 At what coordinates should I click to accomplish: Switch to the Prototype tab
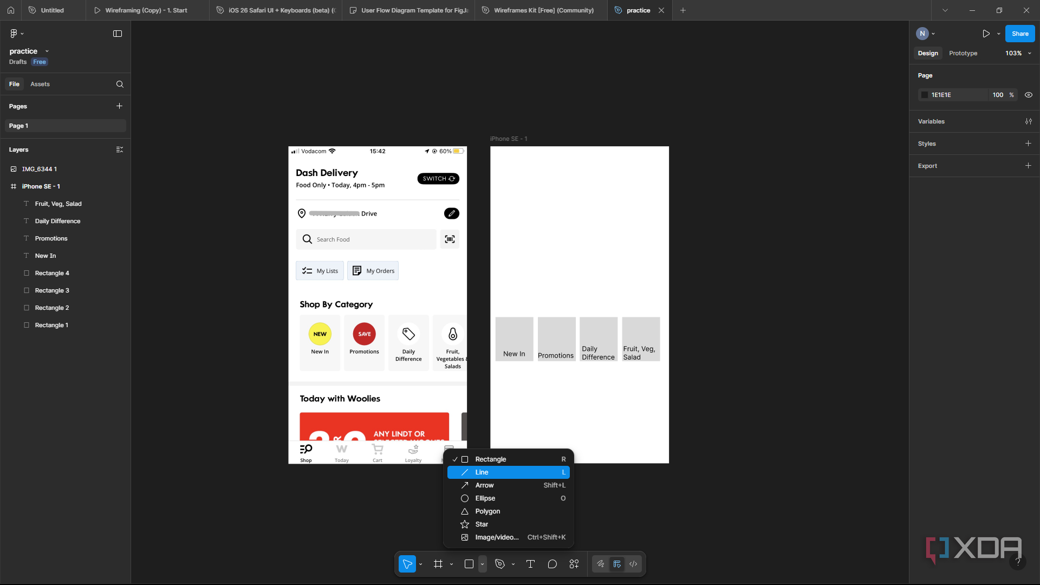tap(963, 53)
